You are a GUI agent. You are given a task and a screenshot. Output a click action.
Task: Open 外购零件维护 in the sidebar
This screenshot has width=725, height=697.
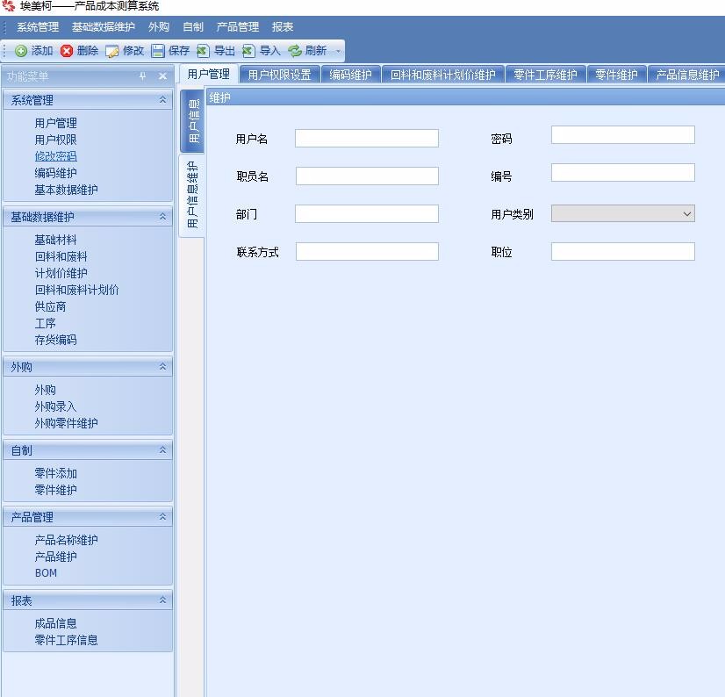click(x=66, y=423)
